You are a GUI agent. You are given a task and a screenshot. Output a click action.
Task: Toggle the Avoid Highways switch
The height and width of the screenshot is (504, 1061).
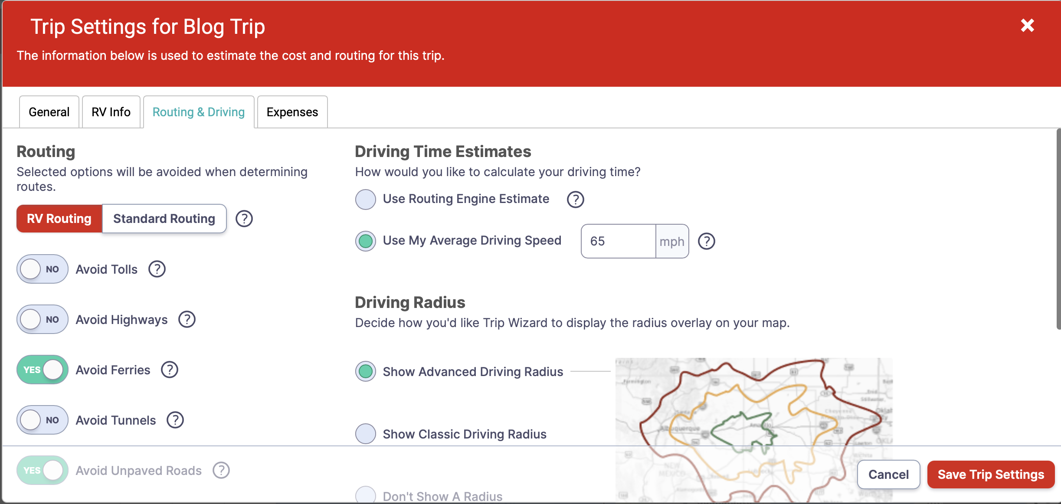click(42, 319)
